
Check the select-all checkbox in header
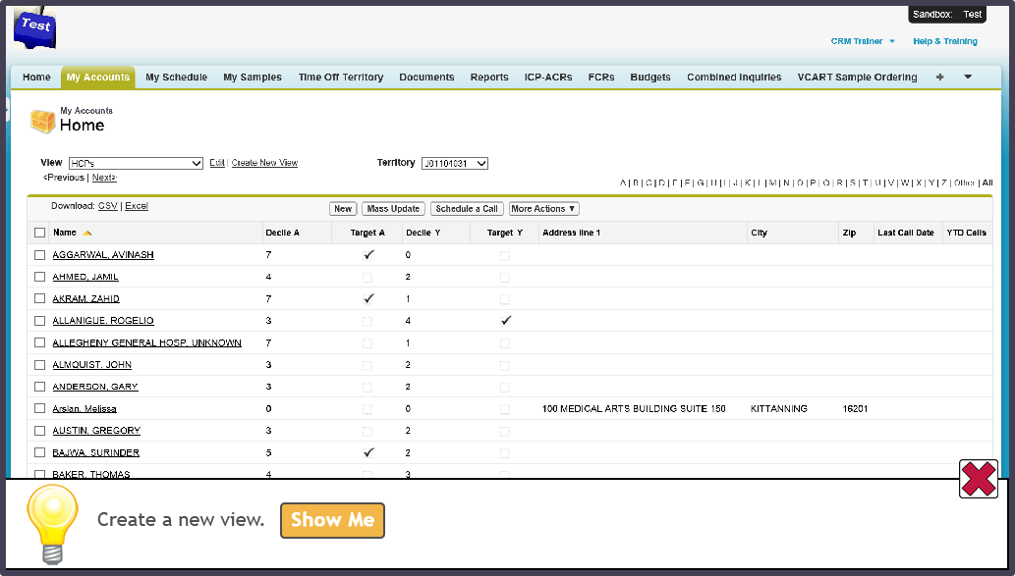[x=39, y=234]
